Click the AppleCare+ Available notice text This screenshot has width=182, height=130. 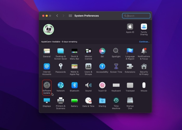coord(59,42)
